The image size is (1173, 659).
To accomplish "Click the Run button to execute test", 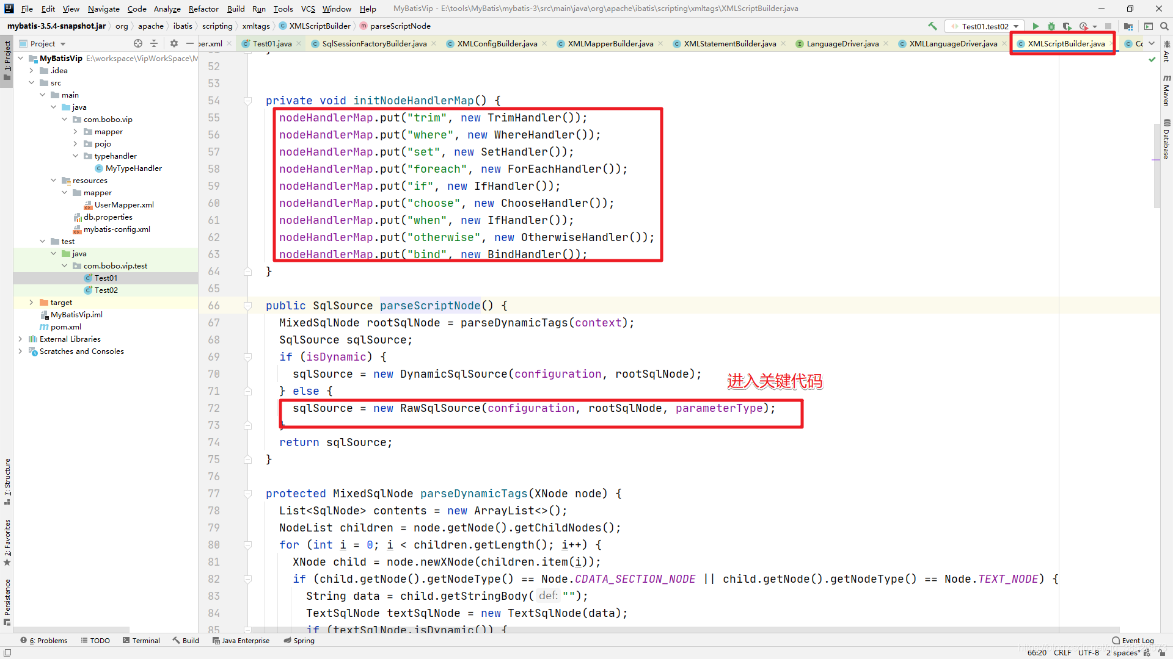I will (1036, 27).
